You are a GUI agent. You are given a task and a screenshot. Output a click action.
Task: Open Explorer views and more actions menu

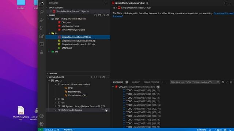[x=106, y=3]
